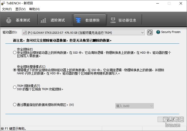Click the TxBENCH app icon in title bar
This screenshot has width=187, height=131.
[x=3, y=3]
